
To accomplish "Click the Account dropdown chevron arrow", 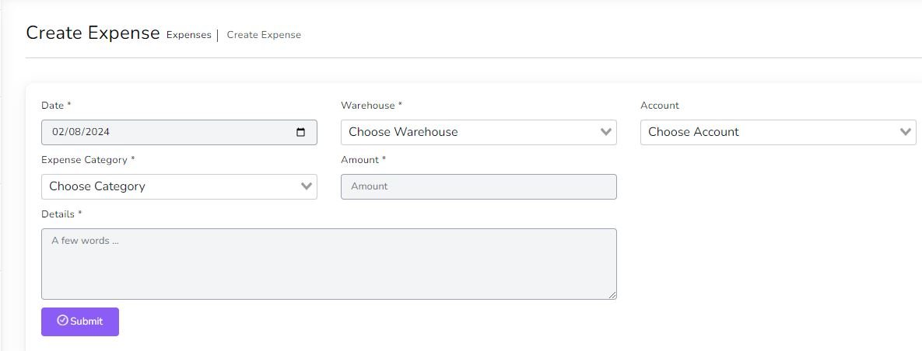I will (x=906, y=132).
